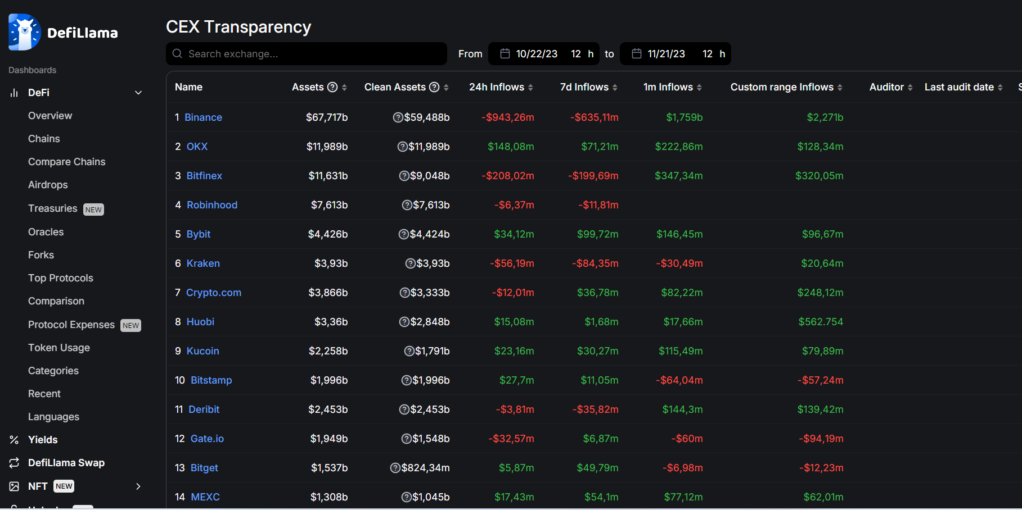Click the Assets column help icon
This screenshot has height=510, width=1022.
pos(332,87)
